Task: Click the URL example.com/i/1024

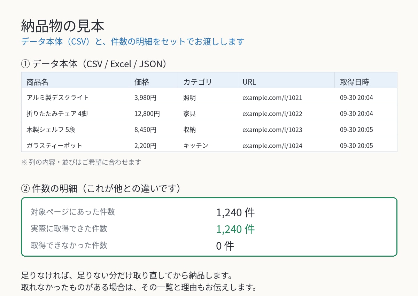Action: coord(272,146)
